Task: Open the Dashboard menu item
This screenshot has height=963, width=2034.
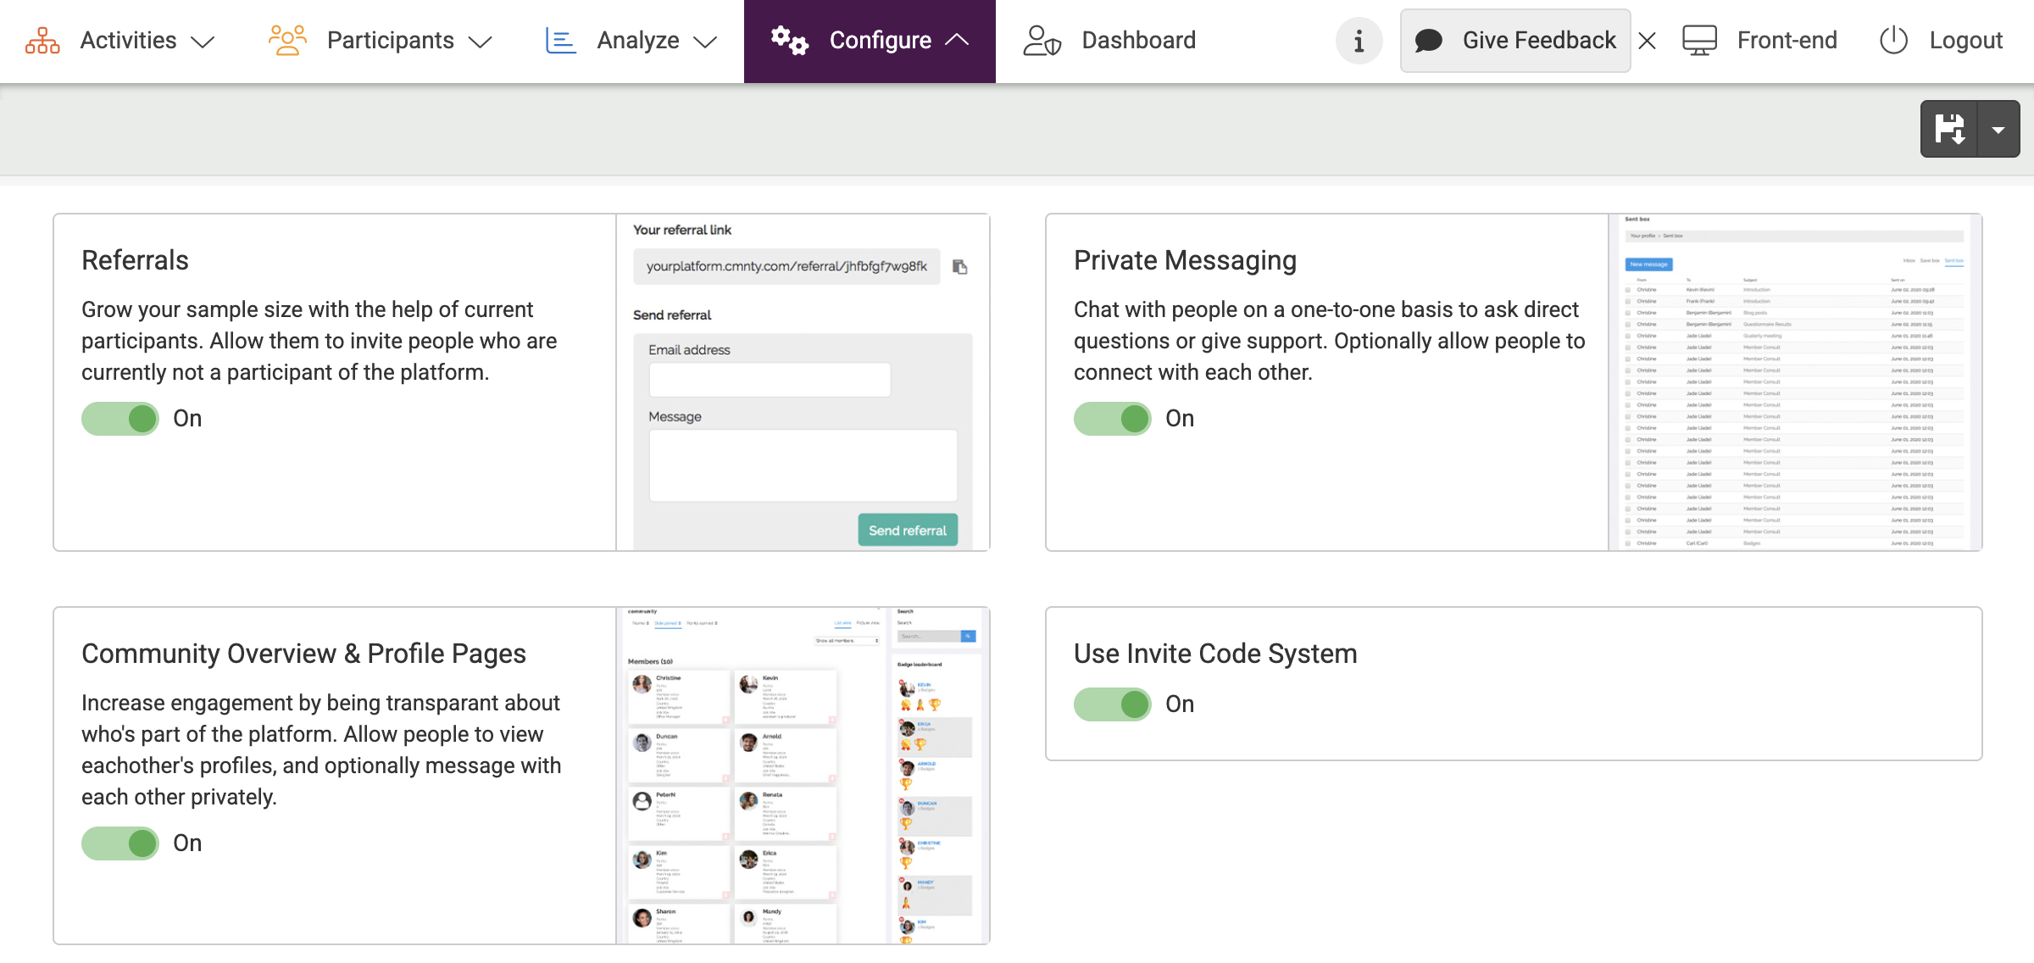Action: click(x=1110, y=41)
